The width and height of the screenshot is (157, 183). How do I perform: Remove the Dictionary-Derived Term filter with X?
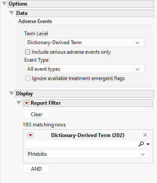click(145, 135)
